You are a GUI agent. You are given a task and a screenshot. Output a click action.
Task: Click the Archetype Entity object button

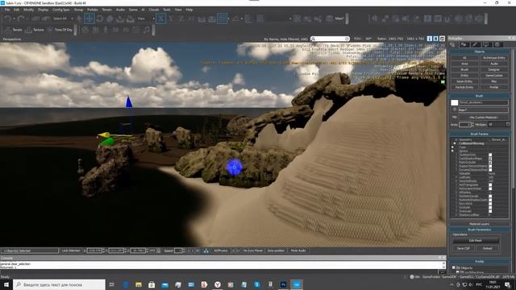(x=494, y=58)
